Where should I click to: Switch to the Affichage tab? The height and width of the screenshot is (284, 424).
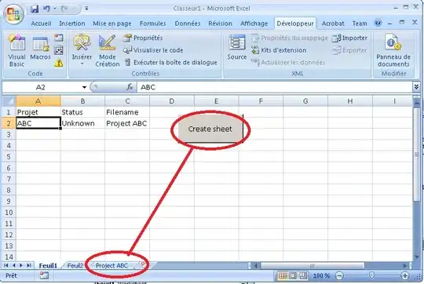coord(254,24)
